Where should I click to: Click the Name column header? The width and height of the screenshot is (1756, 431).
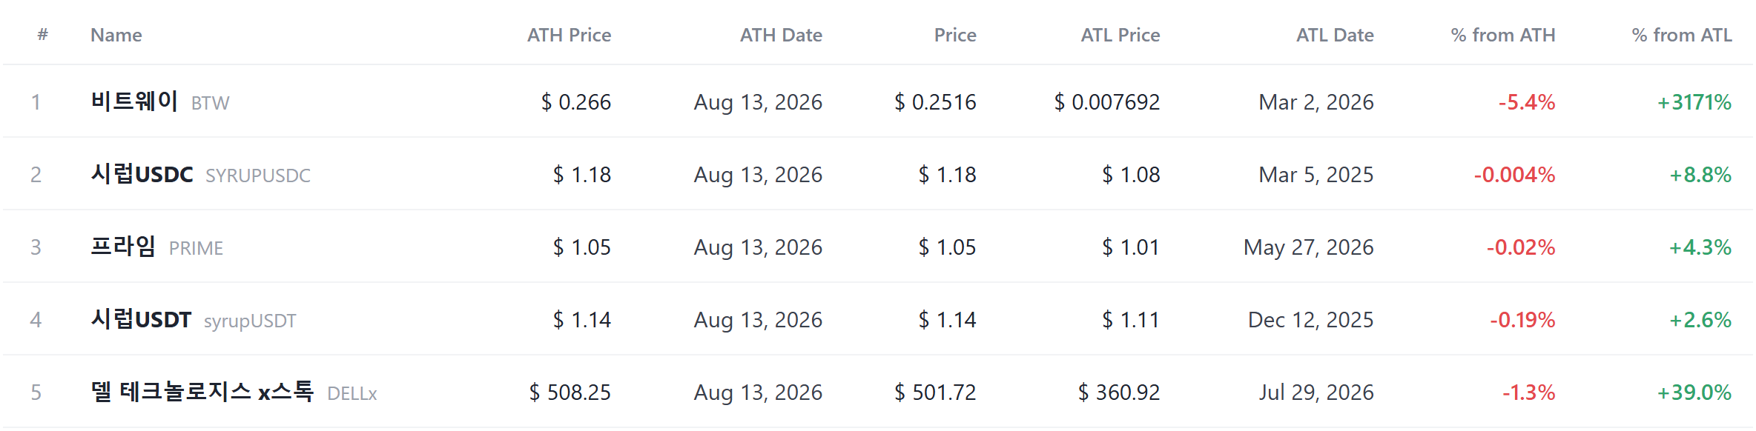tap(116, 35)
